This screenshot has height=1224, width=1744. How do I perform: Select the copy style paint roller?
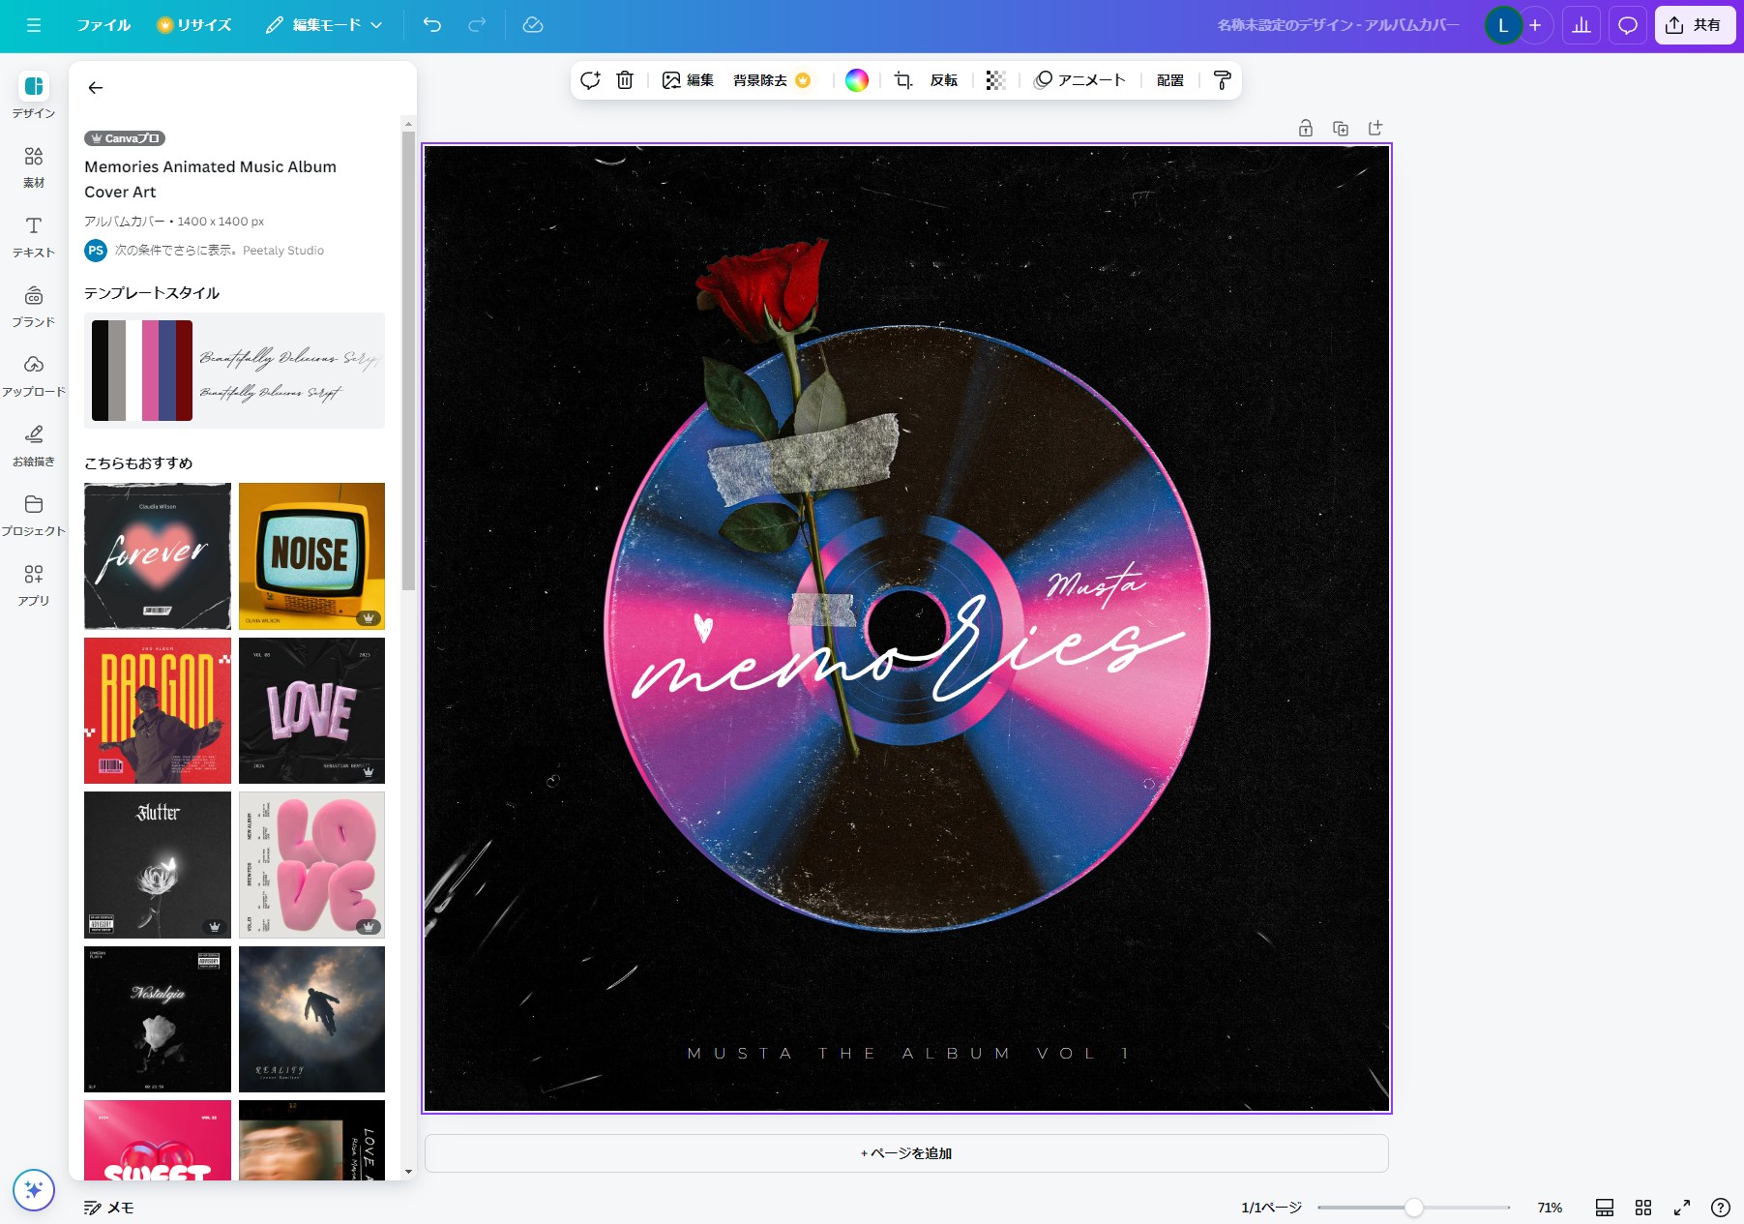coord(1223,80)
